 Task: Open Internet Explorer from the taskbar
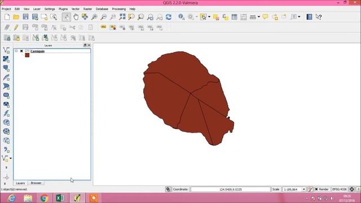coord(11,198)
